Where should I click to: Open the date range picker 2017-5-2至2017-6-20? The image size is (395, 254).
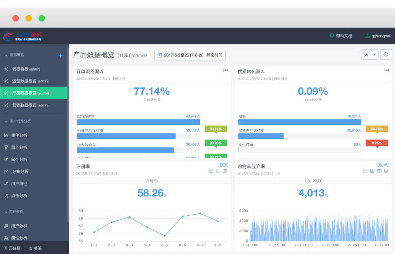click(190, 55)
